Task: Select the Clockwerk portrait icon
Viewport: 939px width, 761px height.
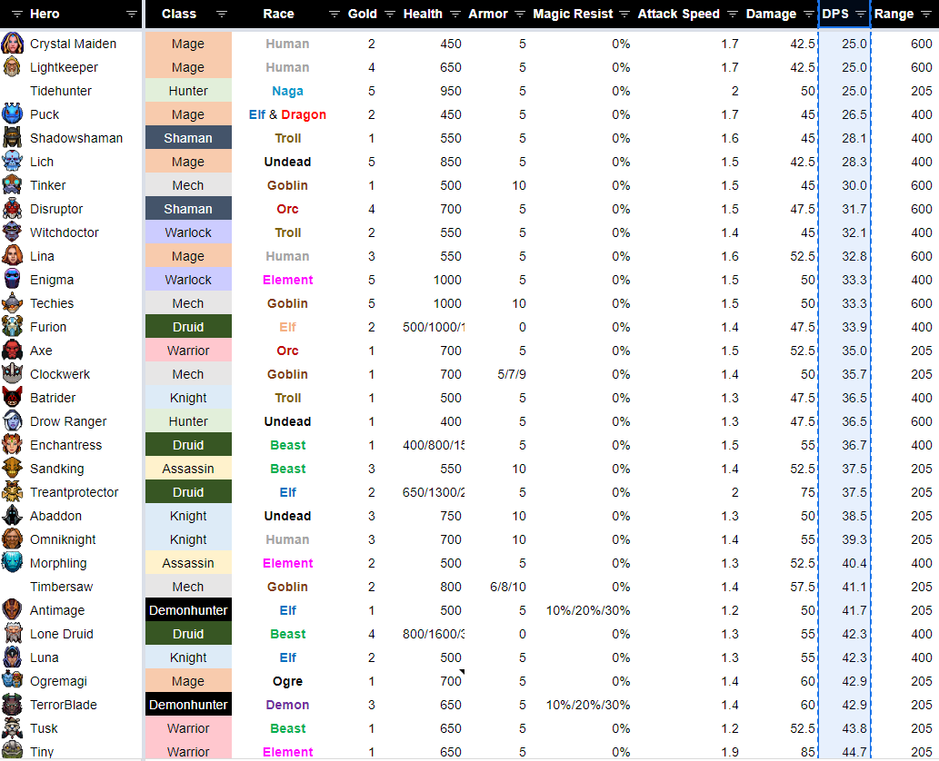Action: pos(12,374)
